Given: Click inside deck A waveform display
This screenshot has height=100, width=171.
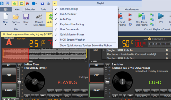Looking at the screenshot, I should (x=45, y=54).
